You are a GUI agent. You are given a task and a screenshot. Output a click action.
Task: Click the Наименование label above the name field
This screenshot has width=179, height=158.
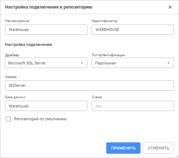(x=17, y=21)
